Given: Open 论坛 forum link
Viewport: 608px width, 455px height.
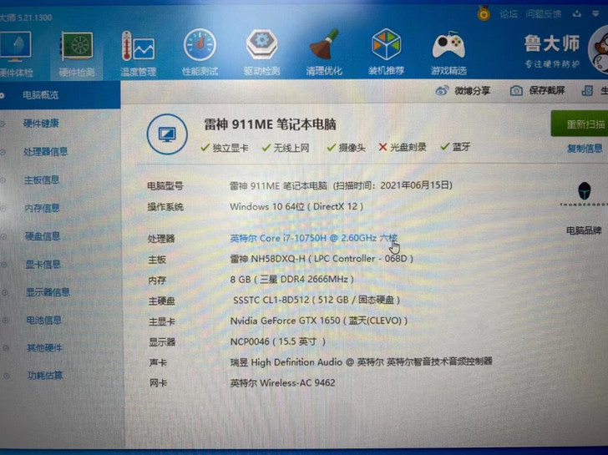Looking at the screenshot, I should click(509, 14).
